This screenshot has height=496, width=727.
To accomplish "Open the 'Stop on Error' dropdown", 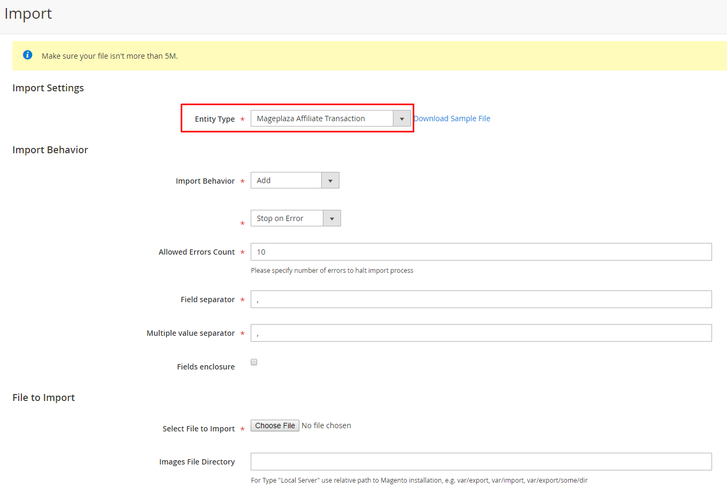I will 295,218.
